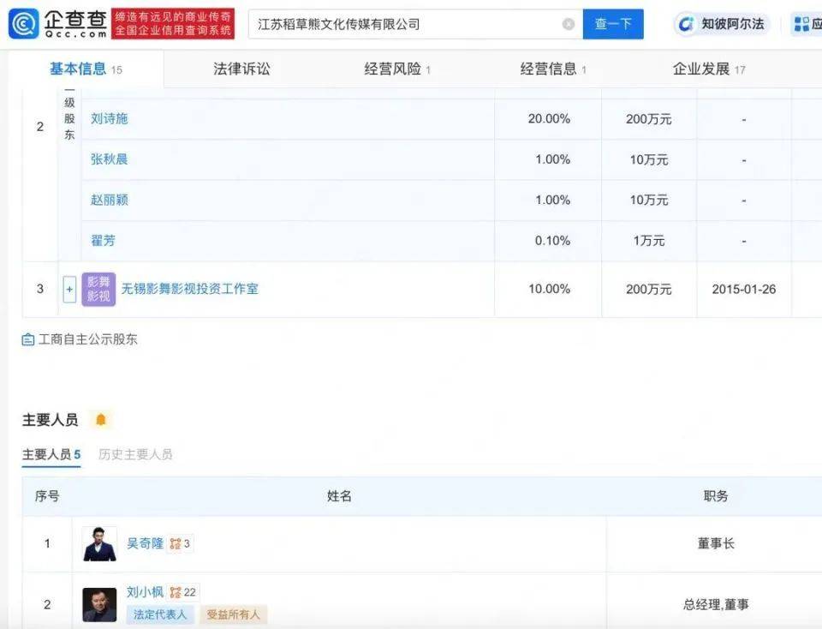Open 吴奇隆's relationship graph icon
The image size is (822, 629).
pos(176,542)
